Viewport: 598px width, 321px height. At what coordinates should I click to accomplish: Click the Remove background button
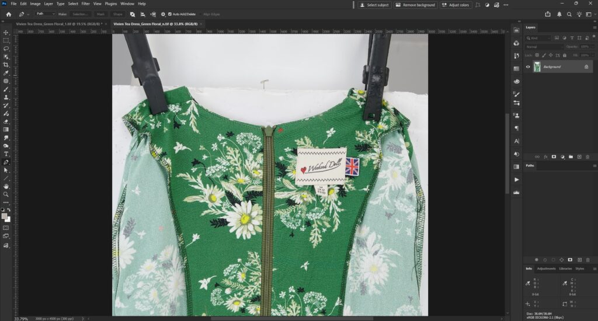(415, 5)
